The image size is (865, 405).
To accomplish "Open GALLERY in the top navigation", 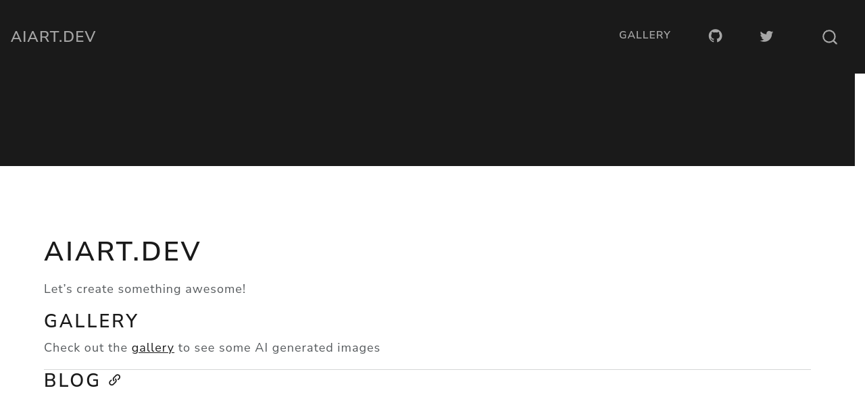I will point(645,35).
